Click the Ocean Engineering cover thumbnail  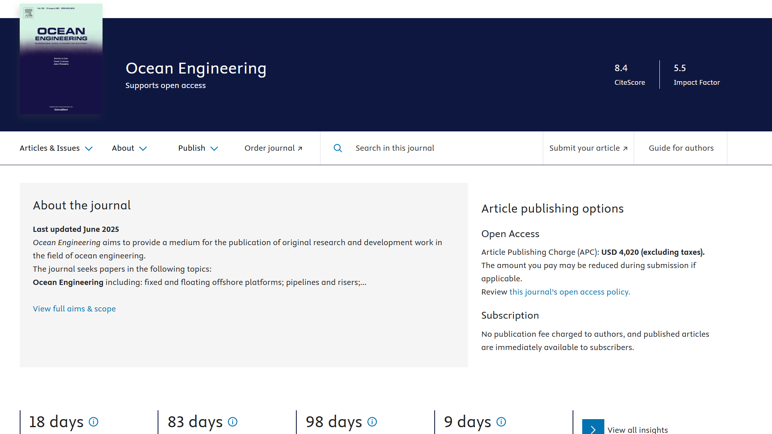coord(61,59)
